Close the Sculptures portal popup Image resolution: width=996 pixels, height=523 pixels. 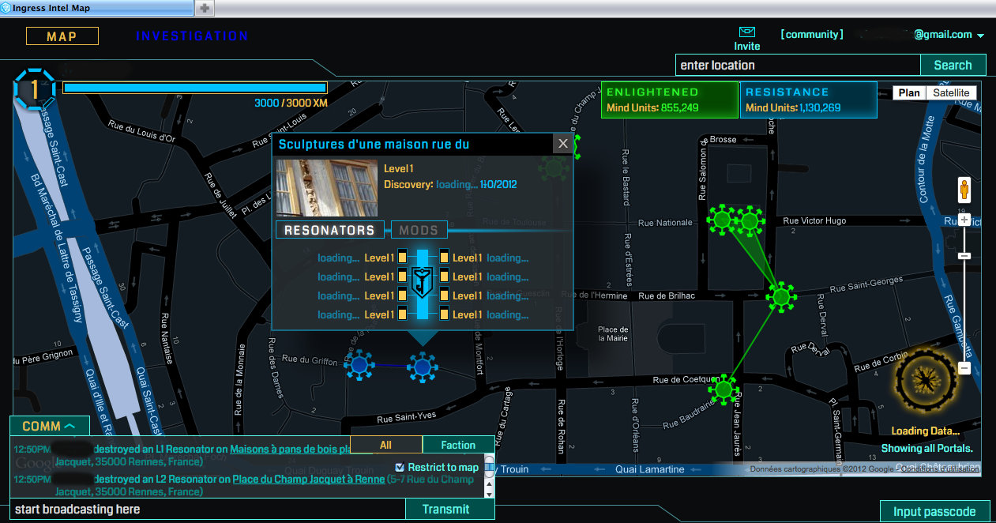[562, 143]
